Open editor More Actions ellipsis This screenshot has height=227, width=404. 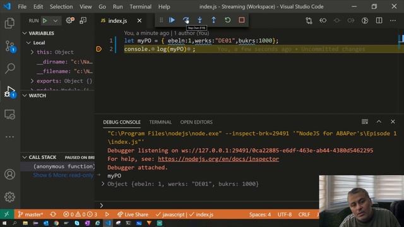coord(393,21)
